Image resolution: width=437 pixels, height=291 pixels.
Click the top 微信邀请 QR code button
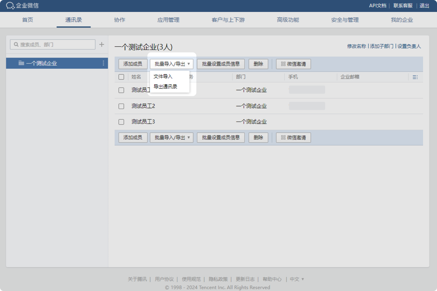pyautogui.click(x=293, y=64)
